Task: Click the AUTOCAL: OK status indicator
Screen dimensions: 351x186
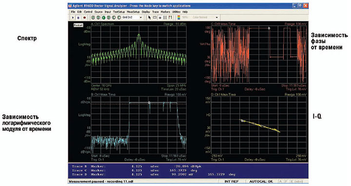Action: click(261, 181)
